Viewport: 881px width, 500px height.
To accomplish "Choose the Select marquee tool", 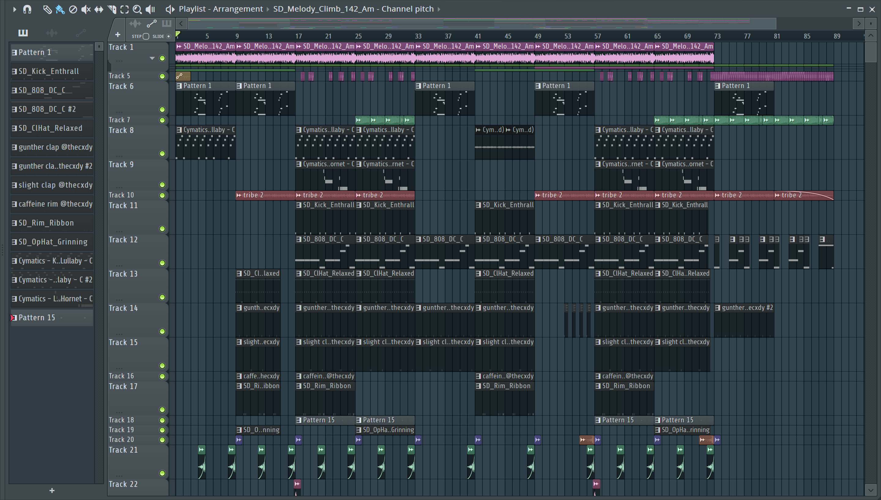I will coord(125,9).
